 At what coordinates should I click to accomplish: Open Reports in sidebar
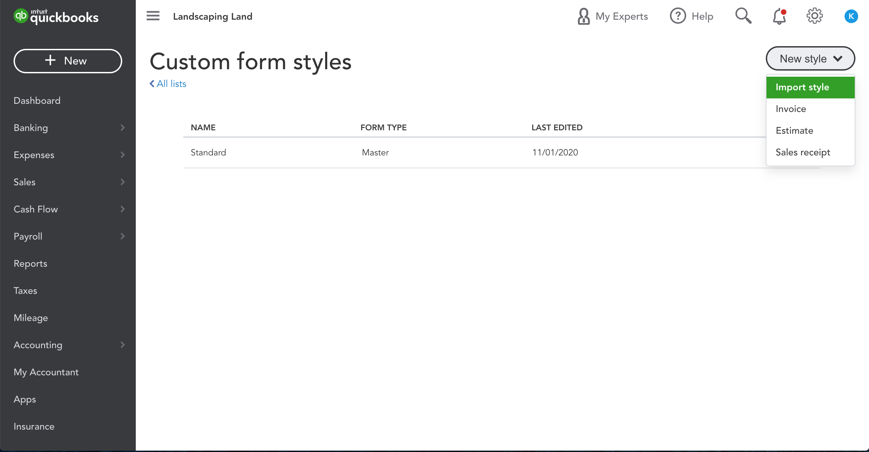coord(30,264)
